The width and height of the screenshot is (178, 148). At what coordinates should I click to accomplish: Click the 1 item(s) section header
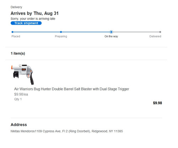point(18,53)
